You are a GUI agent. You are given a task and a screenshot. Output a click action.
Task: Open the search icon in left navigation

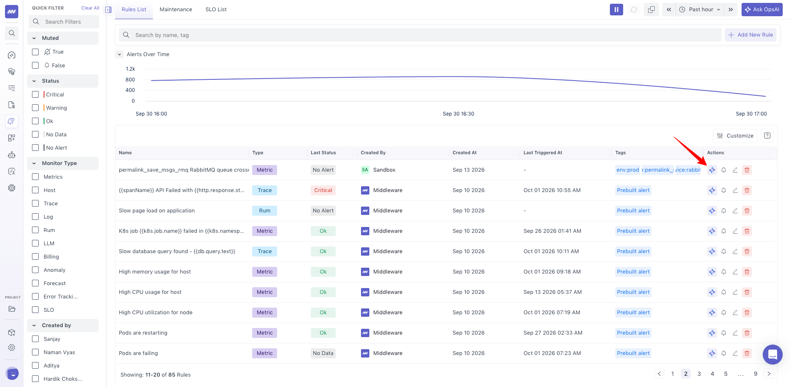pos(12,33)
